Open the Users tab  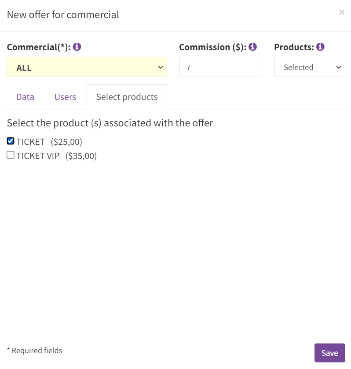(x=66, y=97)
